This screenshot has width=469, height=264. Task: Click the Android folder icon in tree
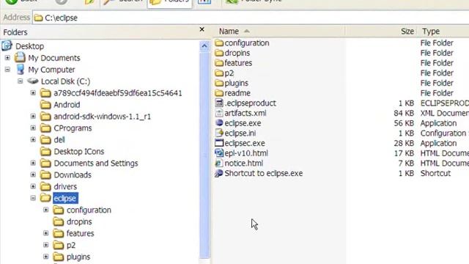click(45, 104)
